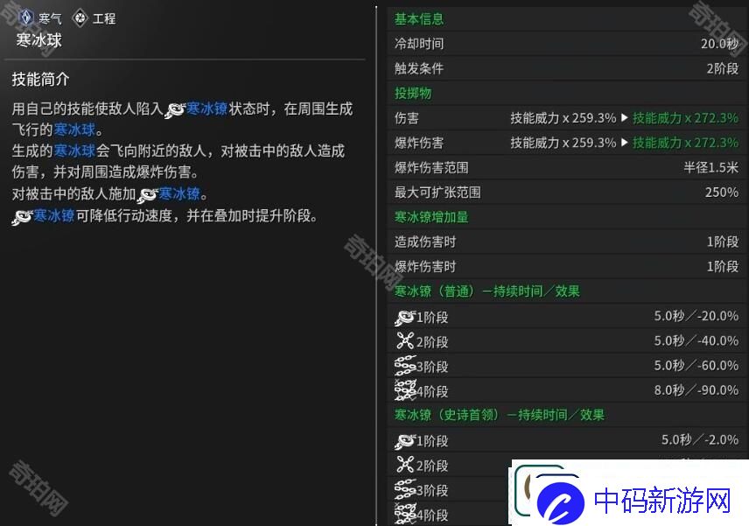
Task: Click the 8.0秒／-90.0% value
Action: tap(696, 390)
